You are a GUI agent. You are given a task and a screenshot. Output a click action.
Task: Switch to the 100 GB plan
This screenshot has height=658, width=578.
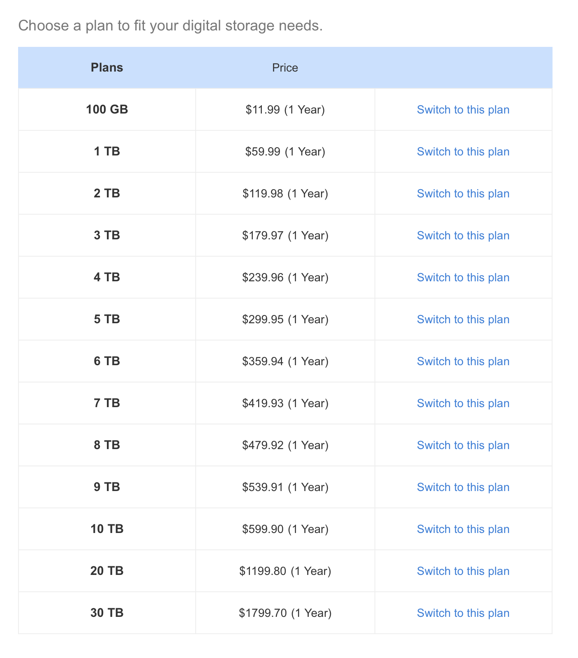[x=463, y=110]
